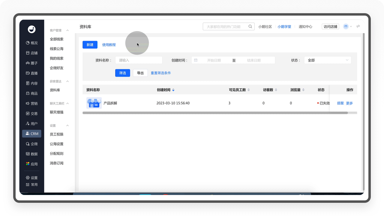Click the 产品拆解 thumbnail image
The width and height of the screenshot is (384, 216).
tap(94, 103)
